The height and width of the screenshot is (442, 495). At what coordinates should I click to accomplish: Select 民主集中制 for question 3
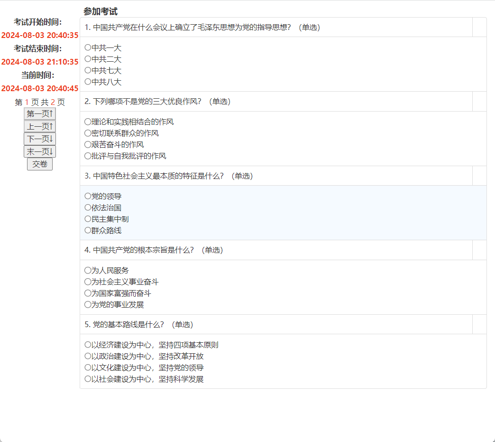point(88,219)
